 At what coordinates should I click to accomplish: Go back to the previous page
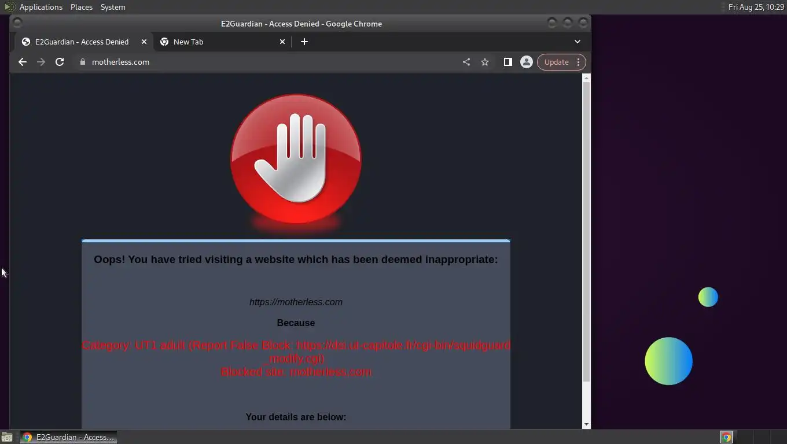(23, 62)
